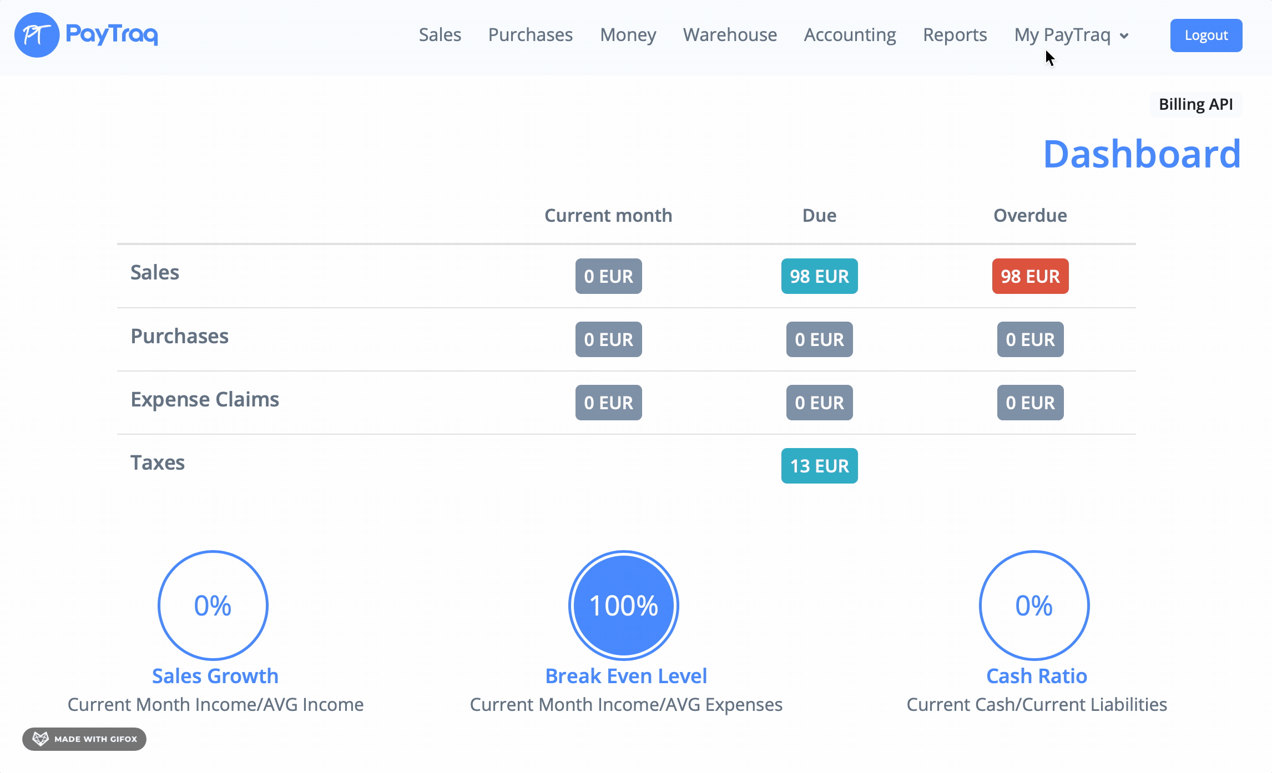The width and height of the screenshot is (1272, 773).
Task: Click the red 98 EUR overdue sales badge
Action: click(x=1030, y=276)
